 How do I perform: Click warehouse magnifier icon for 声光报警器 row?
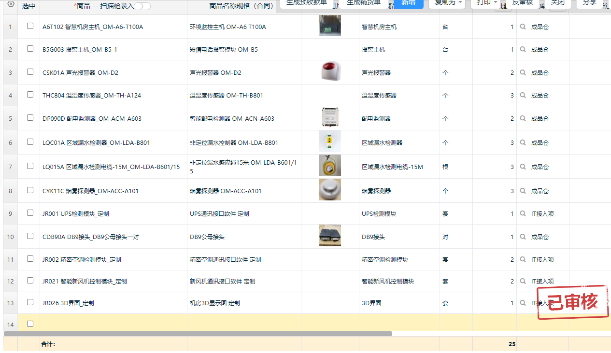(523, 73)
